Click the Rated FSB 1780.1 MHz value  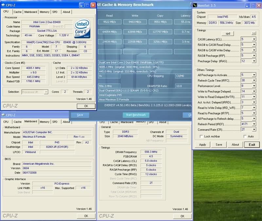point(33,81)
